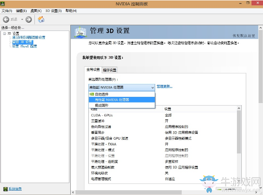
Task: Select 多显示器/混合 GPU 加速 row
Action: pos(163,138)
